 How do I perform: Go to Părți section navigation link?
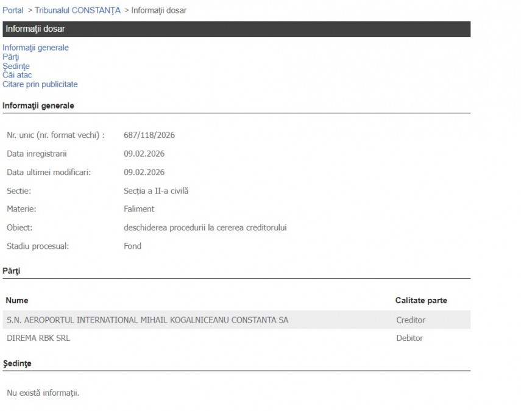pos(11,57)
